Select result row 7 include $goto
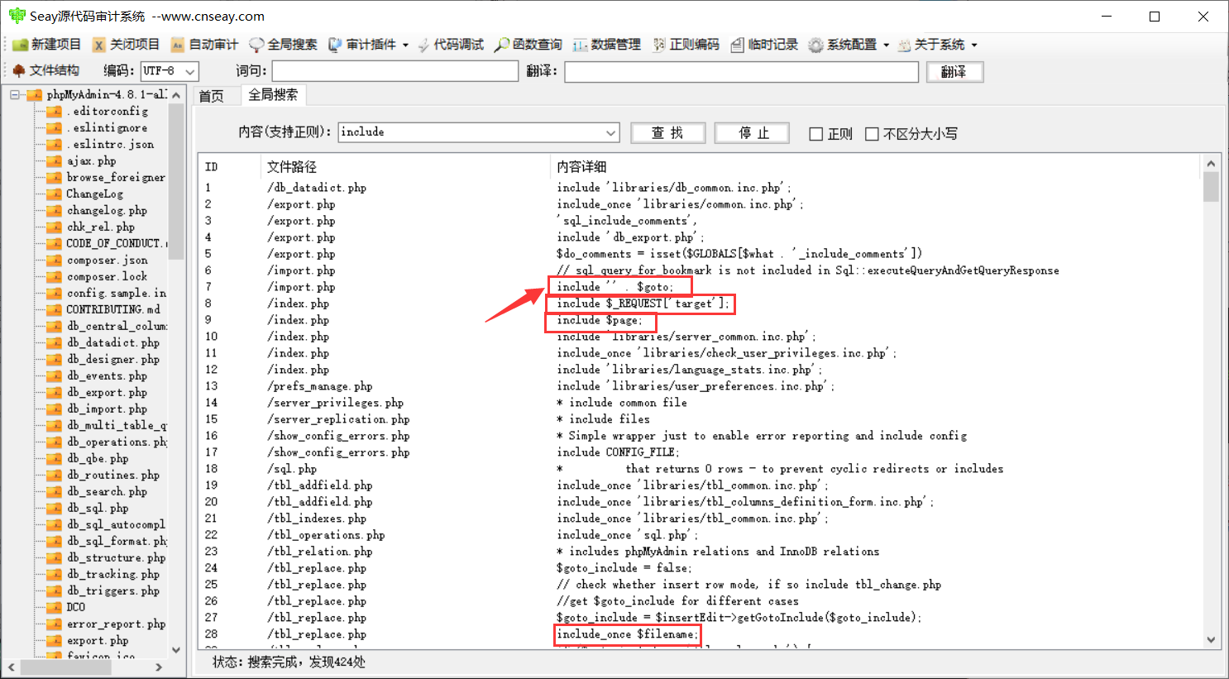This screenshot has width=1229, height=679. 699,287
